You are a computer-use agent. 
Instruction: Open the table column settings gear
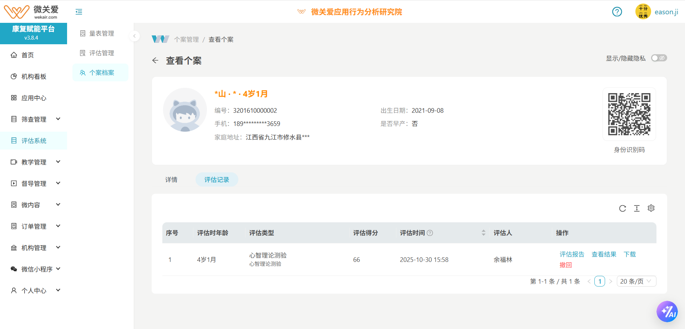tap(651, 208)
